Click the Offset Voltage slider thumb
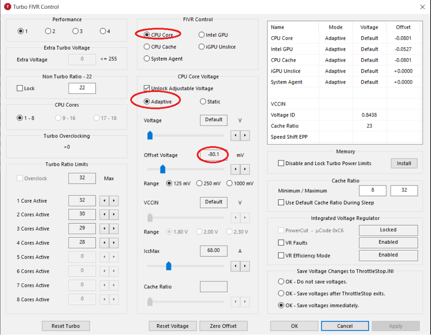This screenshot has width=431, height=335. pyautogui.click(x=163, y=169)
